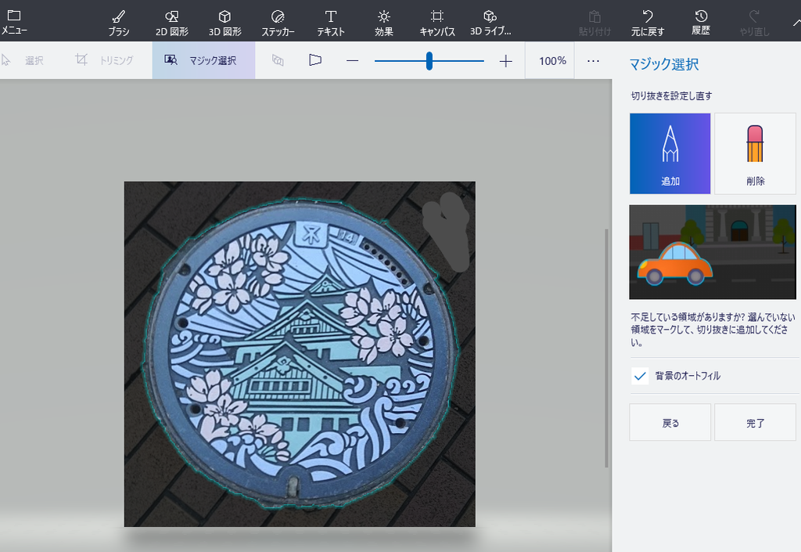Open the 2D図形 (2D shapes) panel
This screenshot has width=801, height=552.
coord(171,21)
